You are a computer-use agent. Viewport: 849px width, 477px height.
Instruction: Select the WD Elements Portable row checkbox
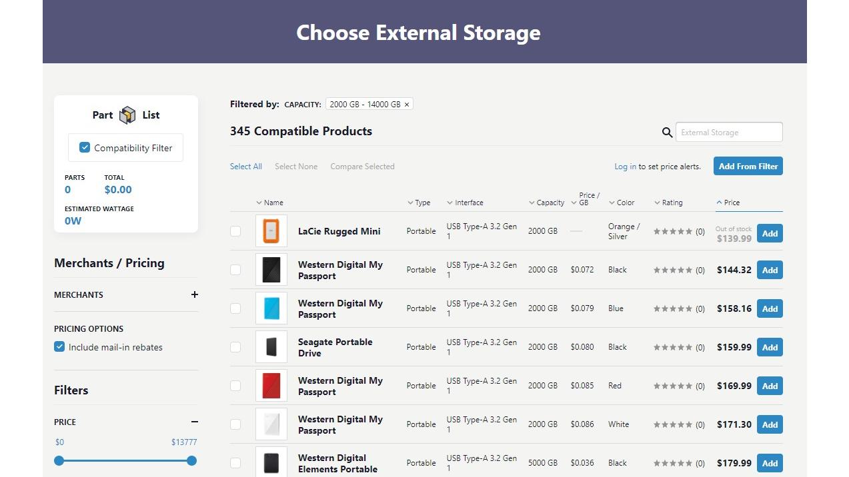tap(235, 463)
